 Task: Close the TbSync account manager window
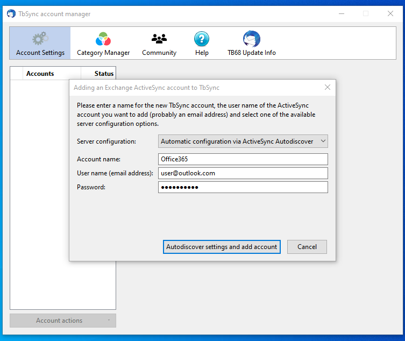(390, 13)
